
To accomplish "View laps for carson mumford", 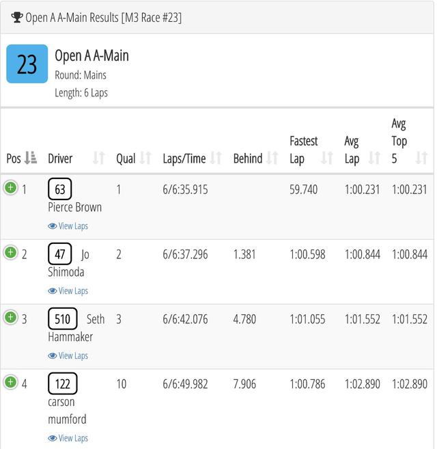I will tap(68, 438).
